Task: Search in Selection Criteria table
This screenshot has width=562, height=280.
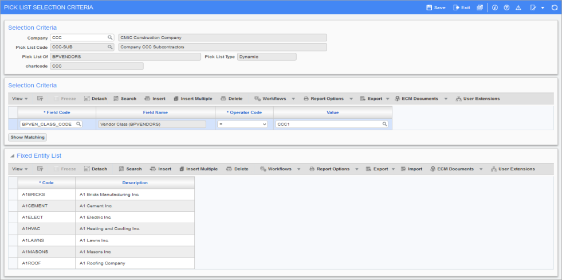Action: coord(125,98)
